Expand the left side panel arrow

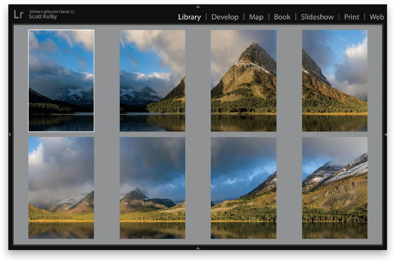click(x=9, y=134)
